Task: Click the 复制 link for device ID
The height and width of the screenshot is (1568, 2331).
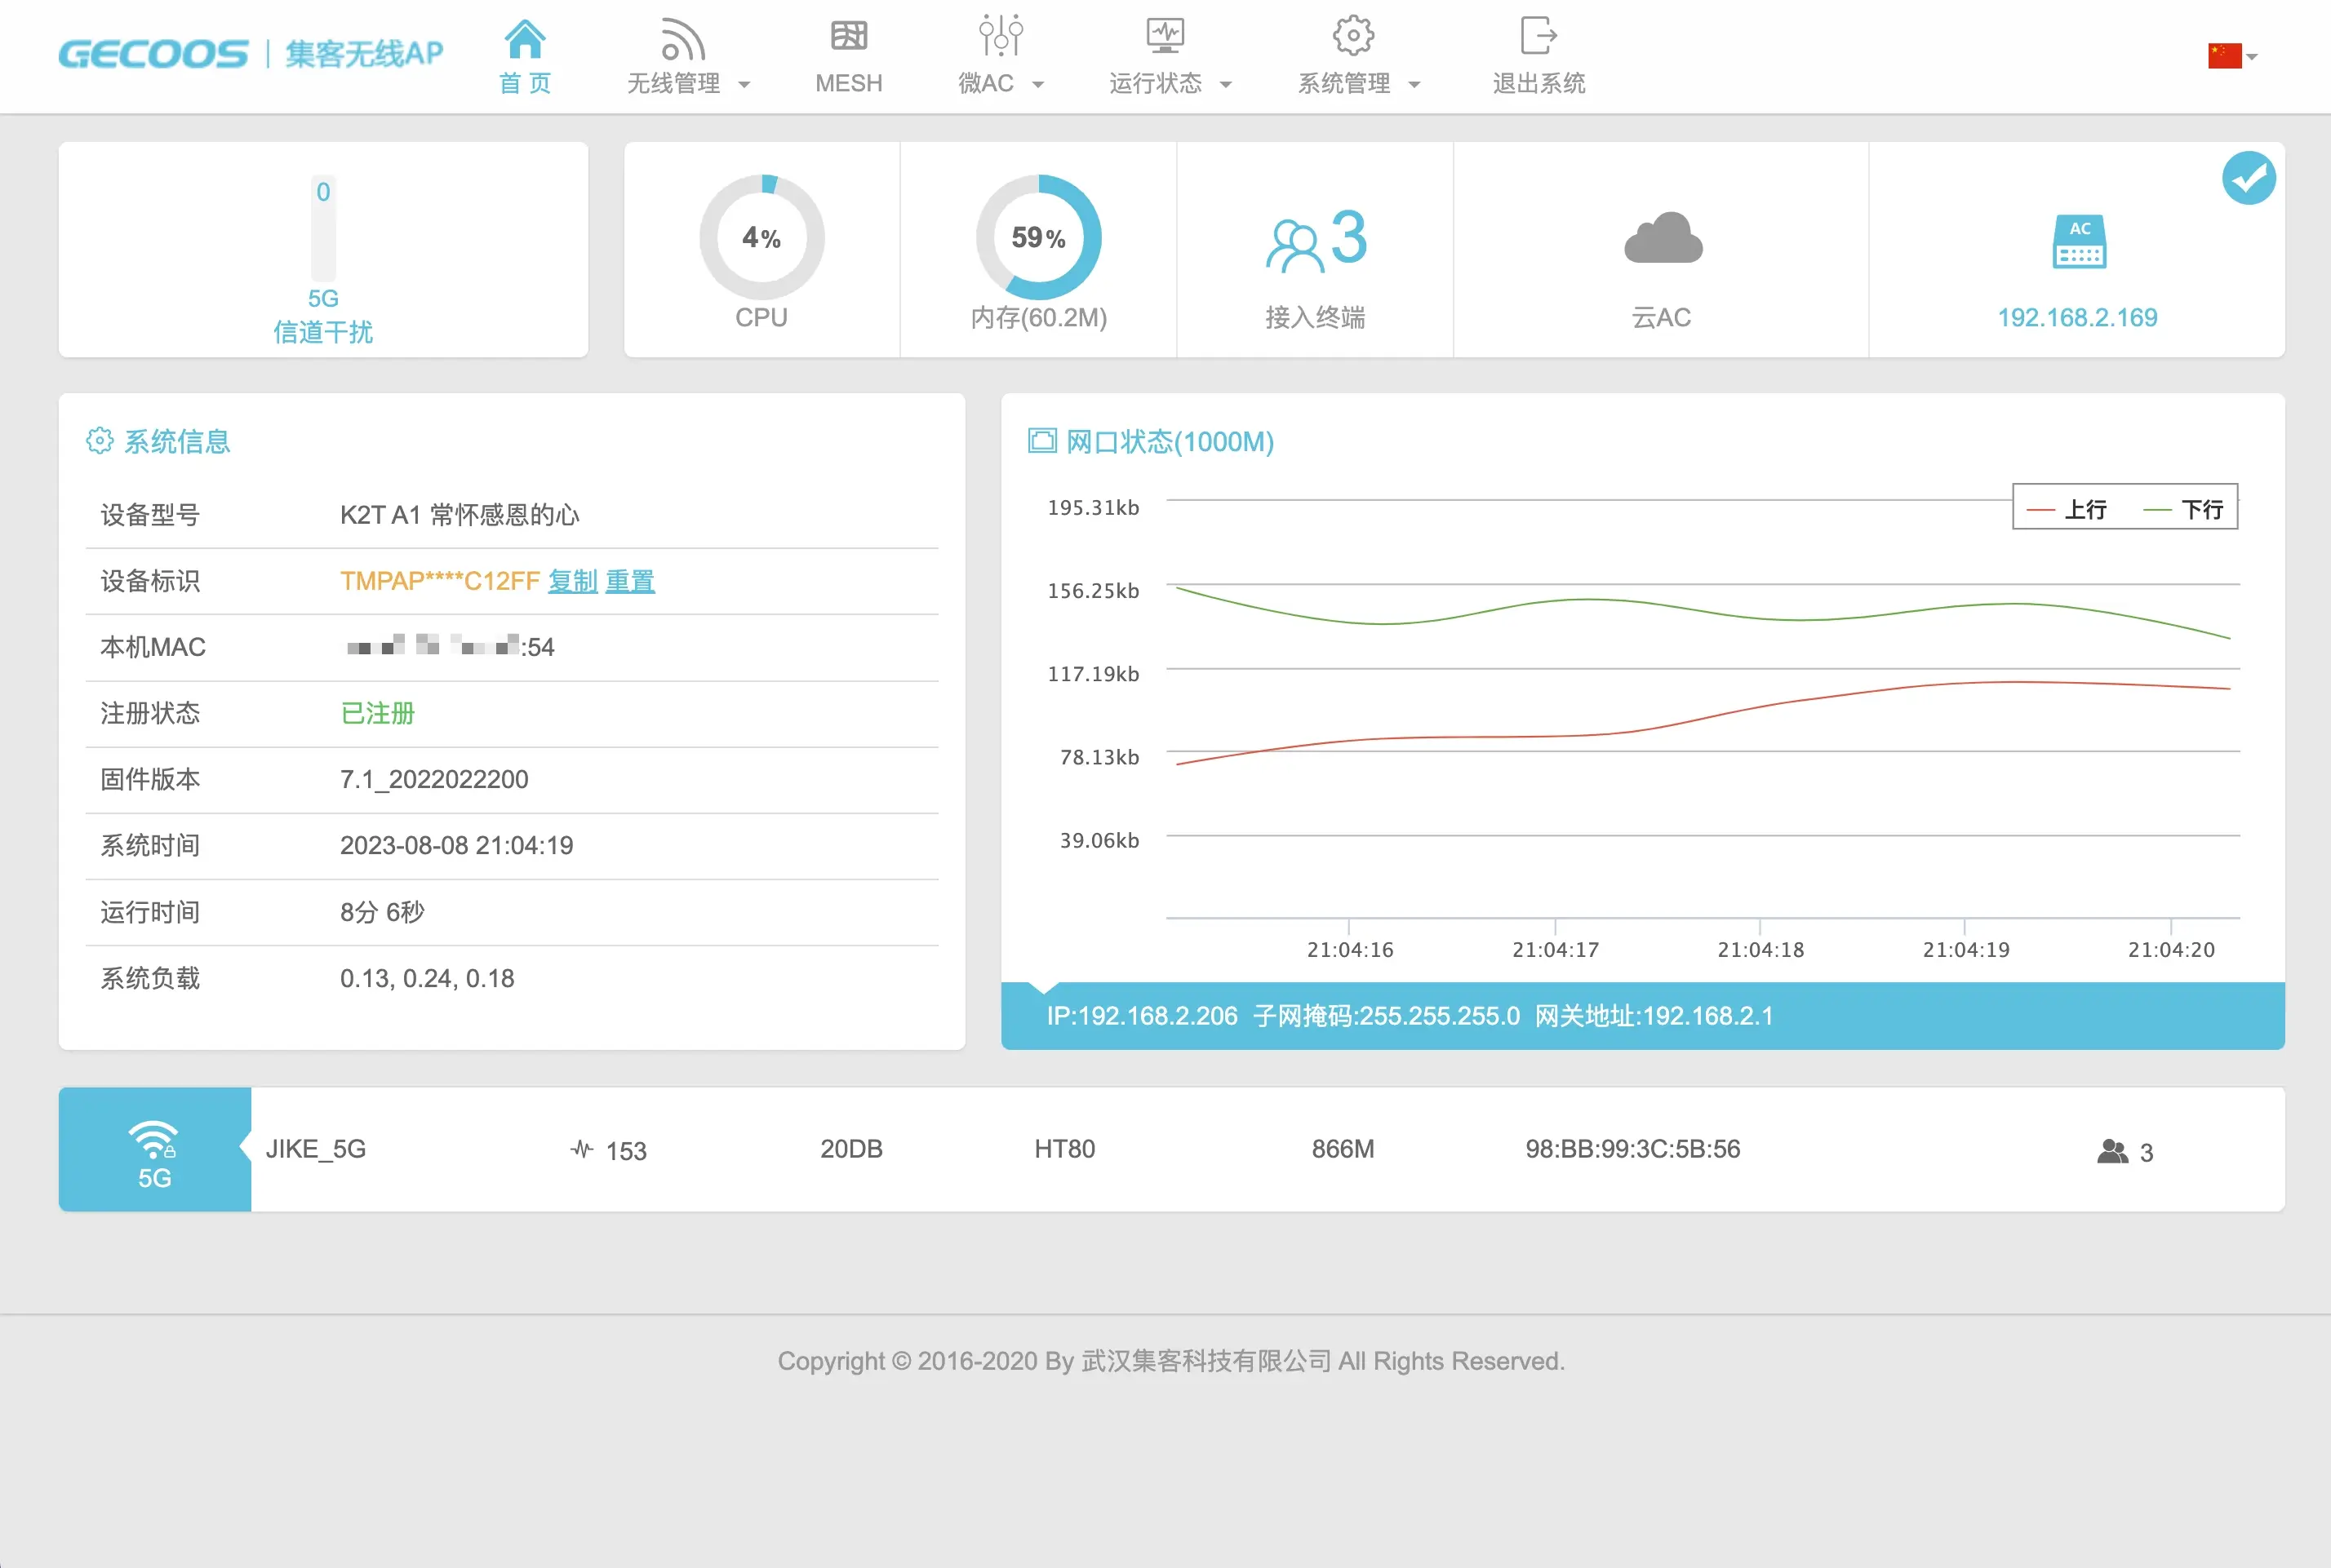Action: pyautogui.click(x=572, y=581)
